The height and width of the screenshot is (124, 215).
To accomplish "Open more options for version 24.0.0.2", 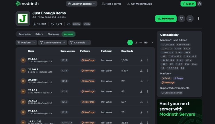I will pos(147,71).
